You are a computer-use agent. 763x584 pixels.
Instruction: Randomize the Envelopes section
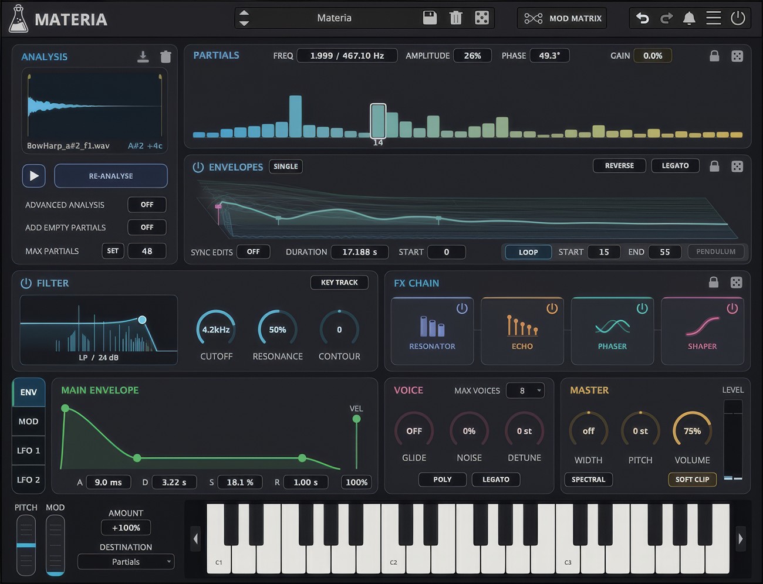point(737,166)
